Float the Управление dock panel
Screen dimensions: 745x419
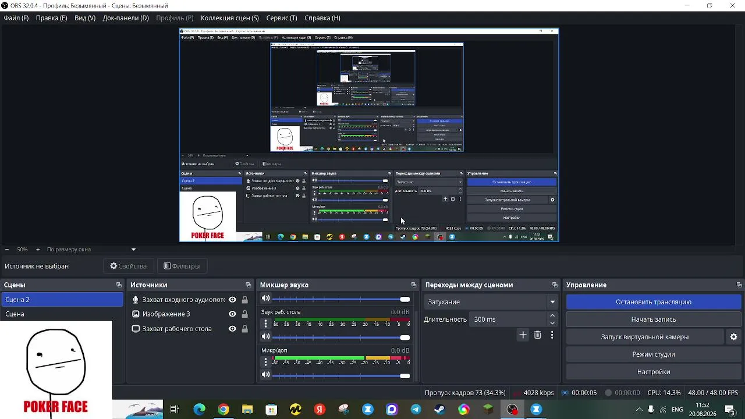(x=739, y=285)
